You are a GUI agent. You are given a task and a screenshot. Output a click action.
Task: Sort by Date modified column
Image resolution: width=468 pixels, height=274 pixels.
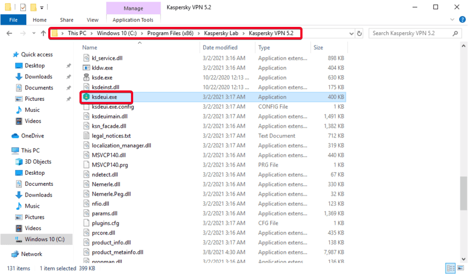coord(220,48)
